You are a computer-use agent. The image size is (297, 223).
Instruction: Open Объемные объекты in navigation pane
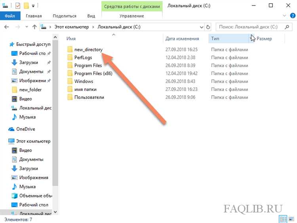36,196
